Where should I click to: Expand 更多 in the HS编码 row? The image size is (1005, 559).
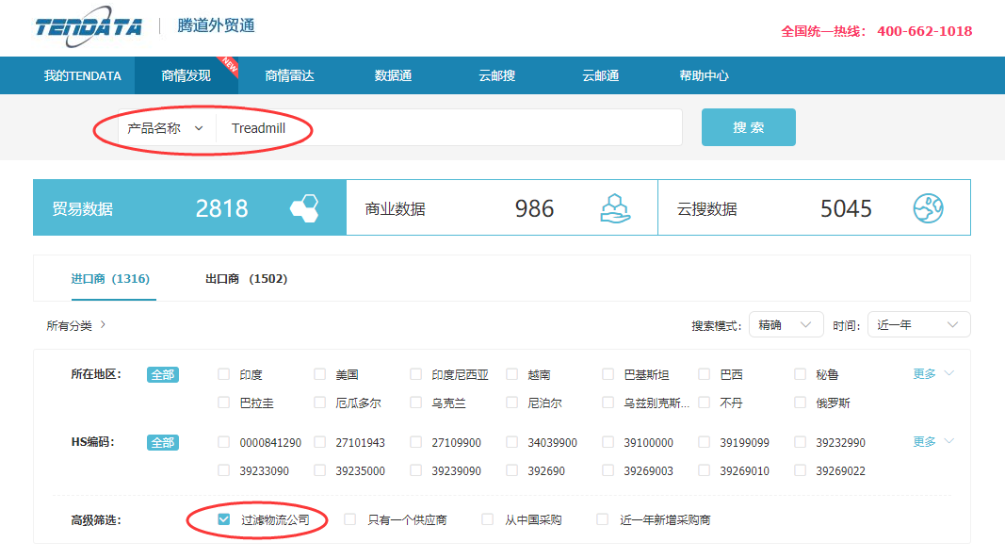(932, 442)
